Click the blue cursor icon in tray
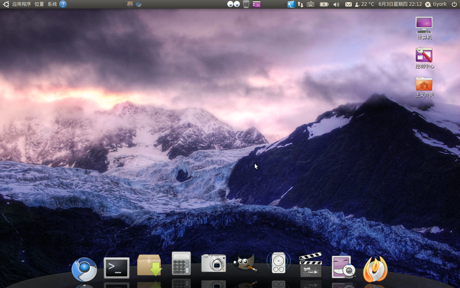The height and width of the screenshot is (288, 460). click(291, 4)
